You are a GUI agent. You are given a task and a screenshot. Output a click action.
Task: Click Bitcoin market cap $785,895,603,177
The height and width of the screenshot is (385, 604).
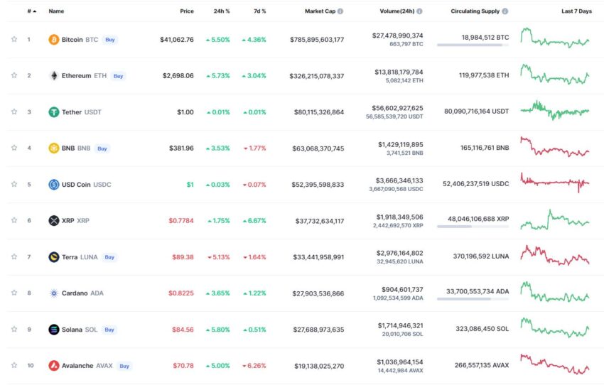tap(317, 40)
